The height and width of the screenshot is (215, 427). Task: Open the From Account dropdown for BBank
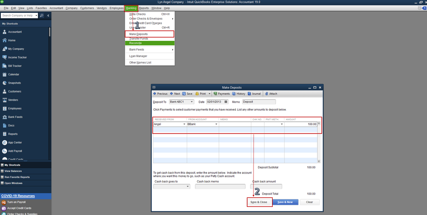click(x=217, y=124)
